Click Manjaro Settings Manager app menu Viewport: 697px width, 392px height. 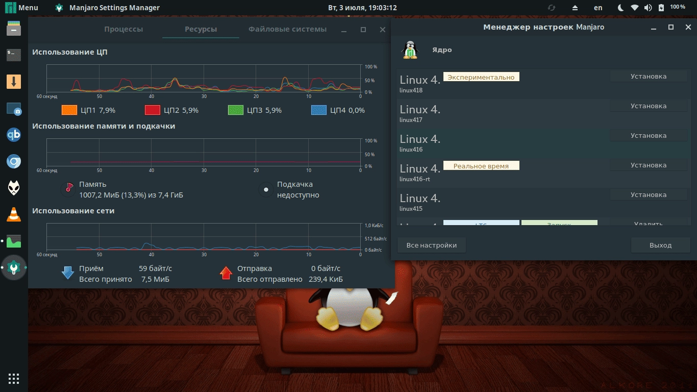point(107,8)
